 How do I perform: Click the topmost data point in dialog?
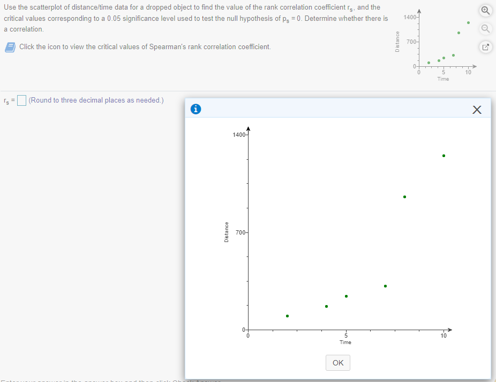(x=444, y=156)
